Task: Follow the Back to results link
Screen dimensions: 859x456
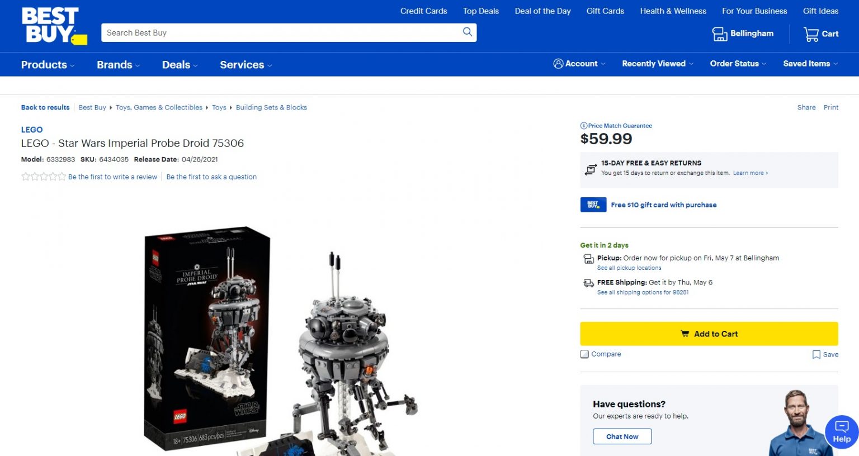Action: point(45,107)
